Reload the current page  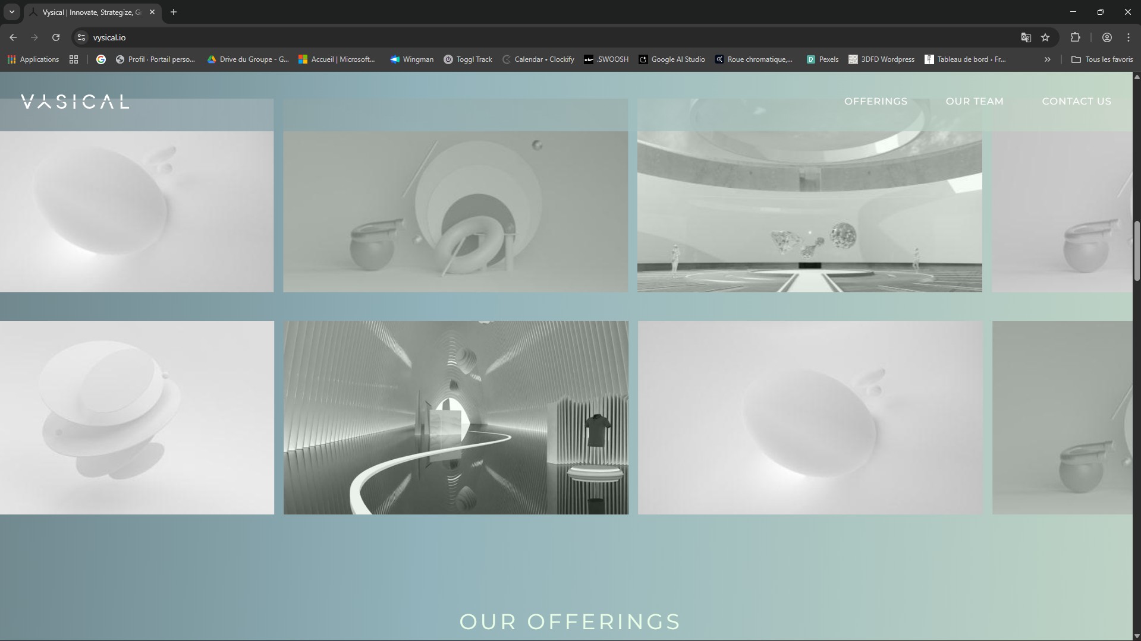tap(56, 37)
